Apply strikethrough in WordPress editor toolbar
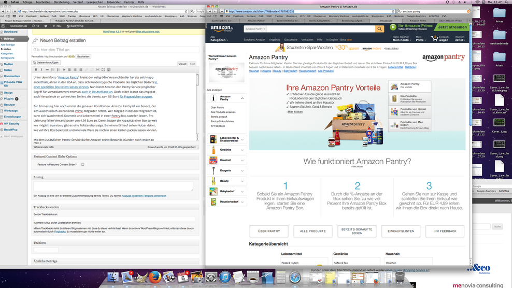This screenshot has width=512, height=288. pyautogui.click(x=47, y=69)
